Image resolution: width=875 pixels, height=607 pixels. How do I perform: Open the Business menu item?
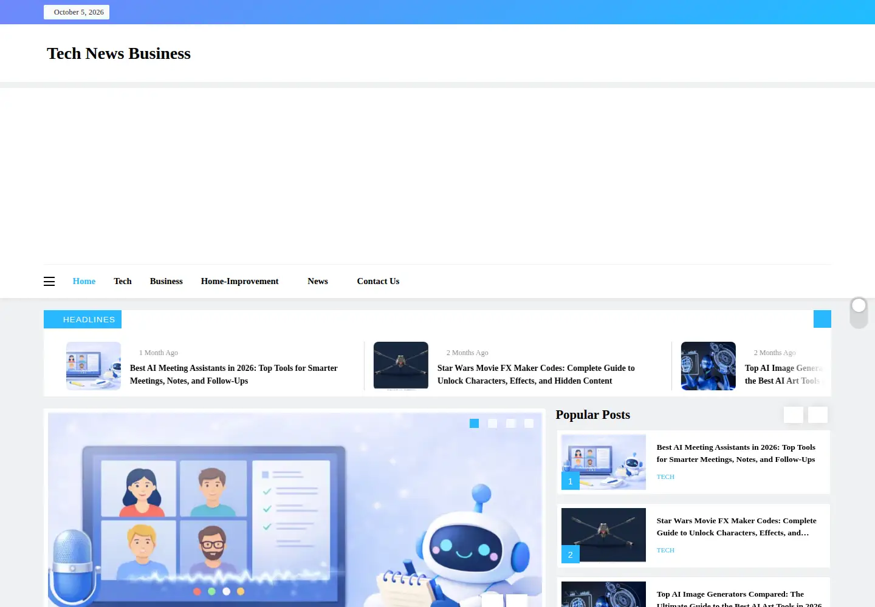(x=166, y=281)
